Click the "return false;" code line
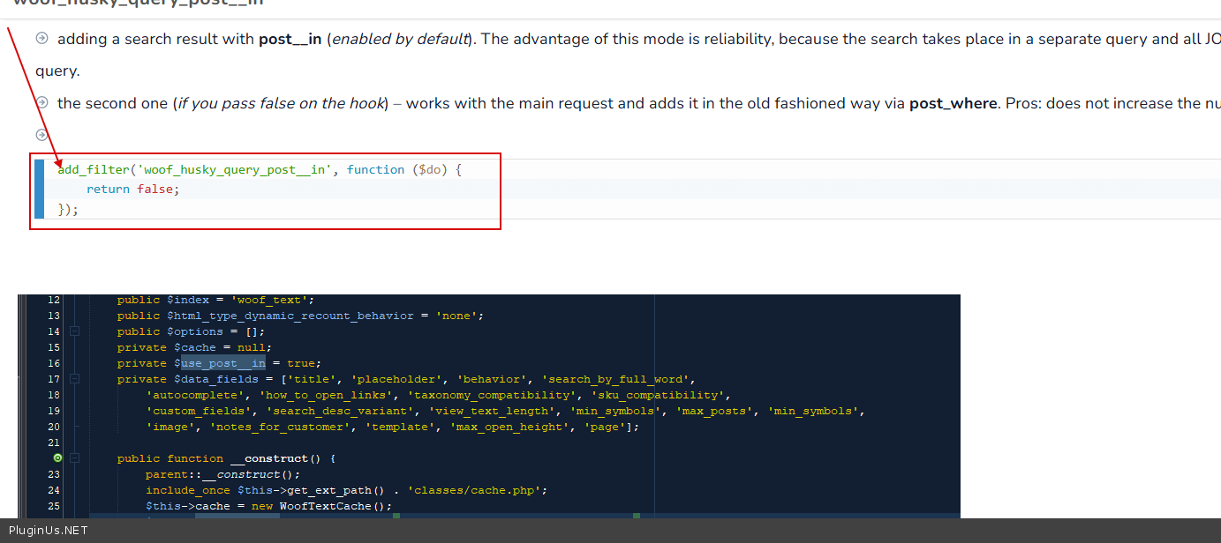 pyautogui.click(x=132, y=190)
